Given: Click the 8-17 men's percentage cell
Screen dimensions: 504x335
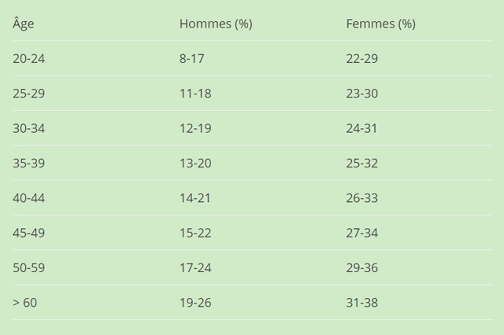Looking at the screenshot, I should [192, 59].
